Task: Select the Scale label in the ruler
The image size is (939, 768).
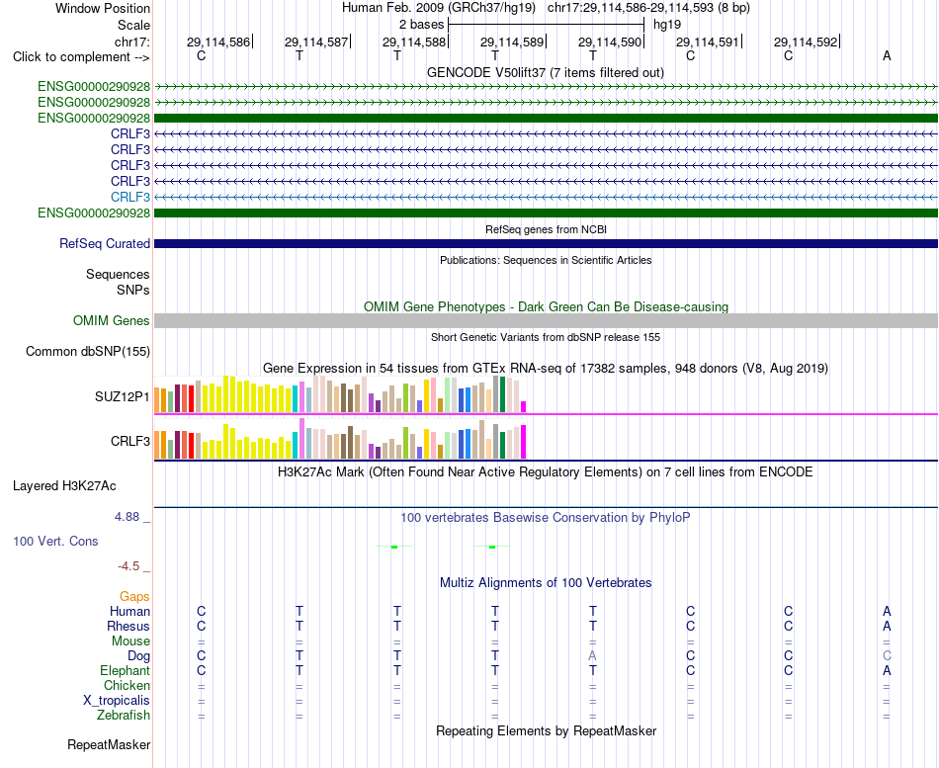Action: coord(133,25)
